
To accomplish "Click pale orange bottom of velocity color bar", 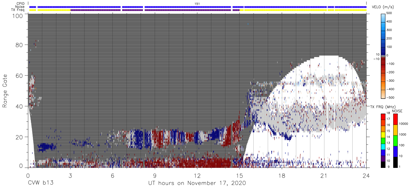I will point(383,94).
